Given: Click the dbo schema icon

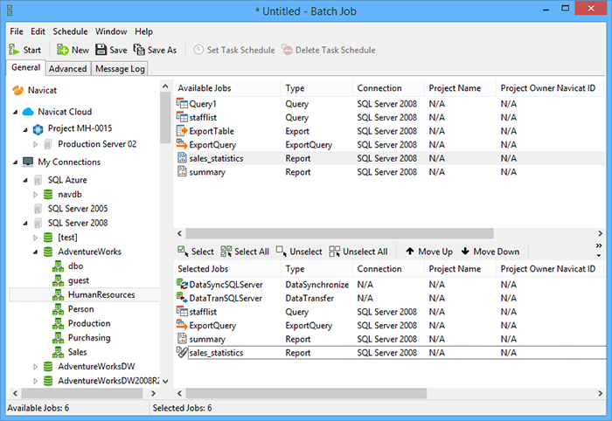Looking at the screenshot, I should 59,266.
